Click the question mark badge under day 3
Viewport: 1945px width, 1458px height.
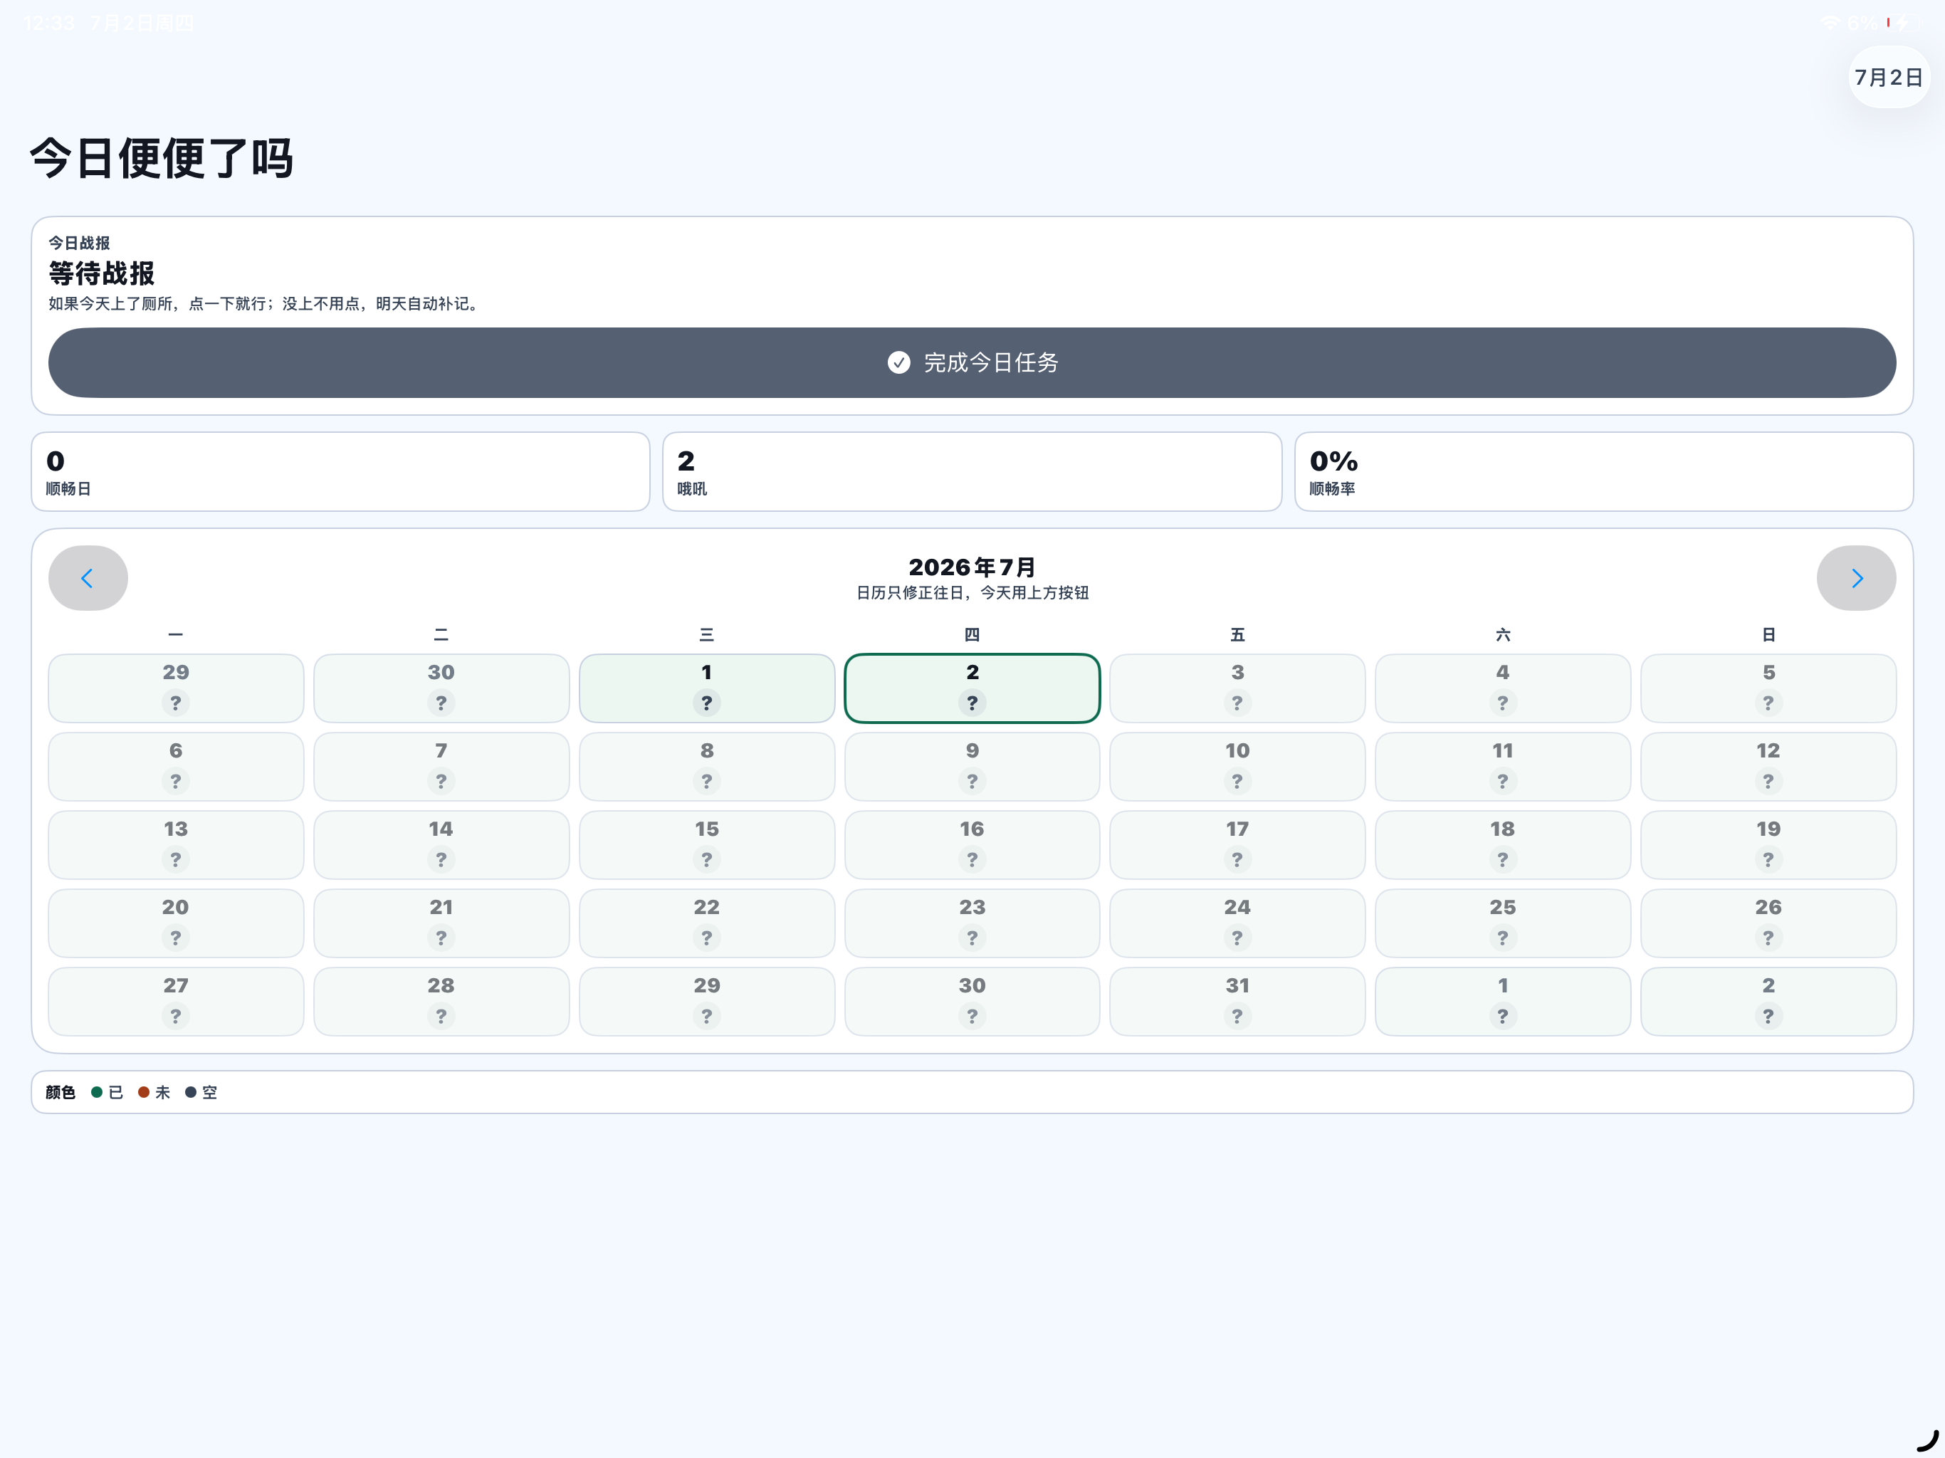(1237, 703)
